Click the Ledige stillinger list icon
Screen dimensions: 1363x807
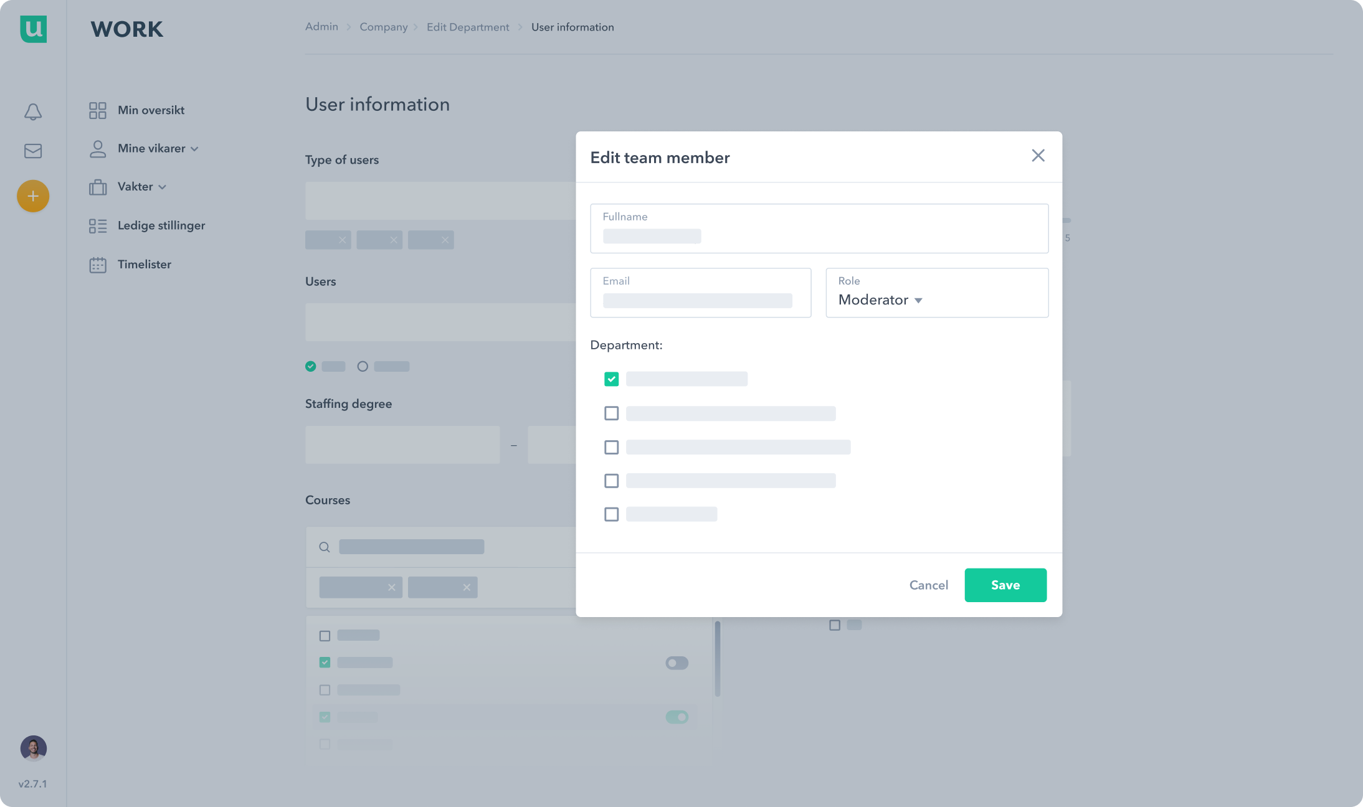pyautogui.click(x=98, y=225)
